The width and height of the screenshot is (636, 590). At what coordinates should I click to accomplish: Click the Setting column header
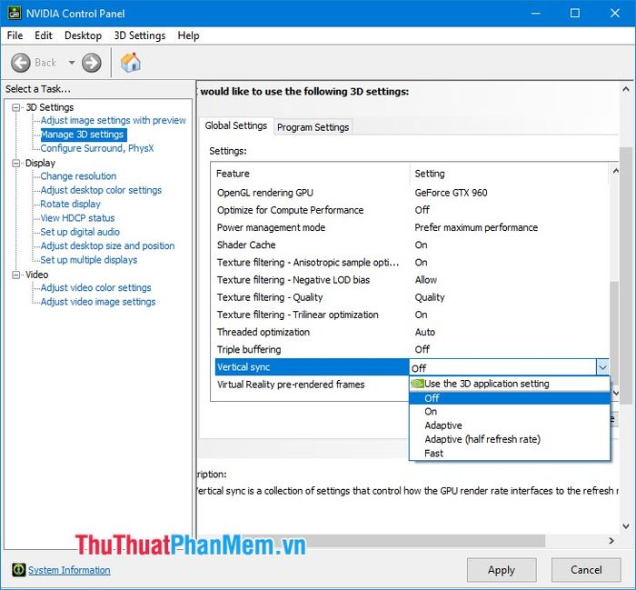pos(510,174)
